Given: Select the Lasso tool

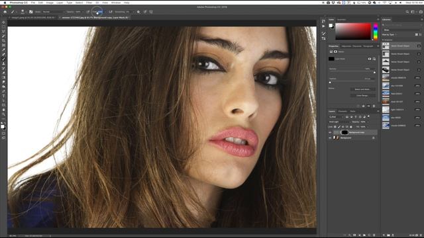Looking at the screenshot, I should pos(3,32).
